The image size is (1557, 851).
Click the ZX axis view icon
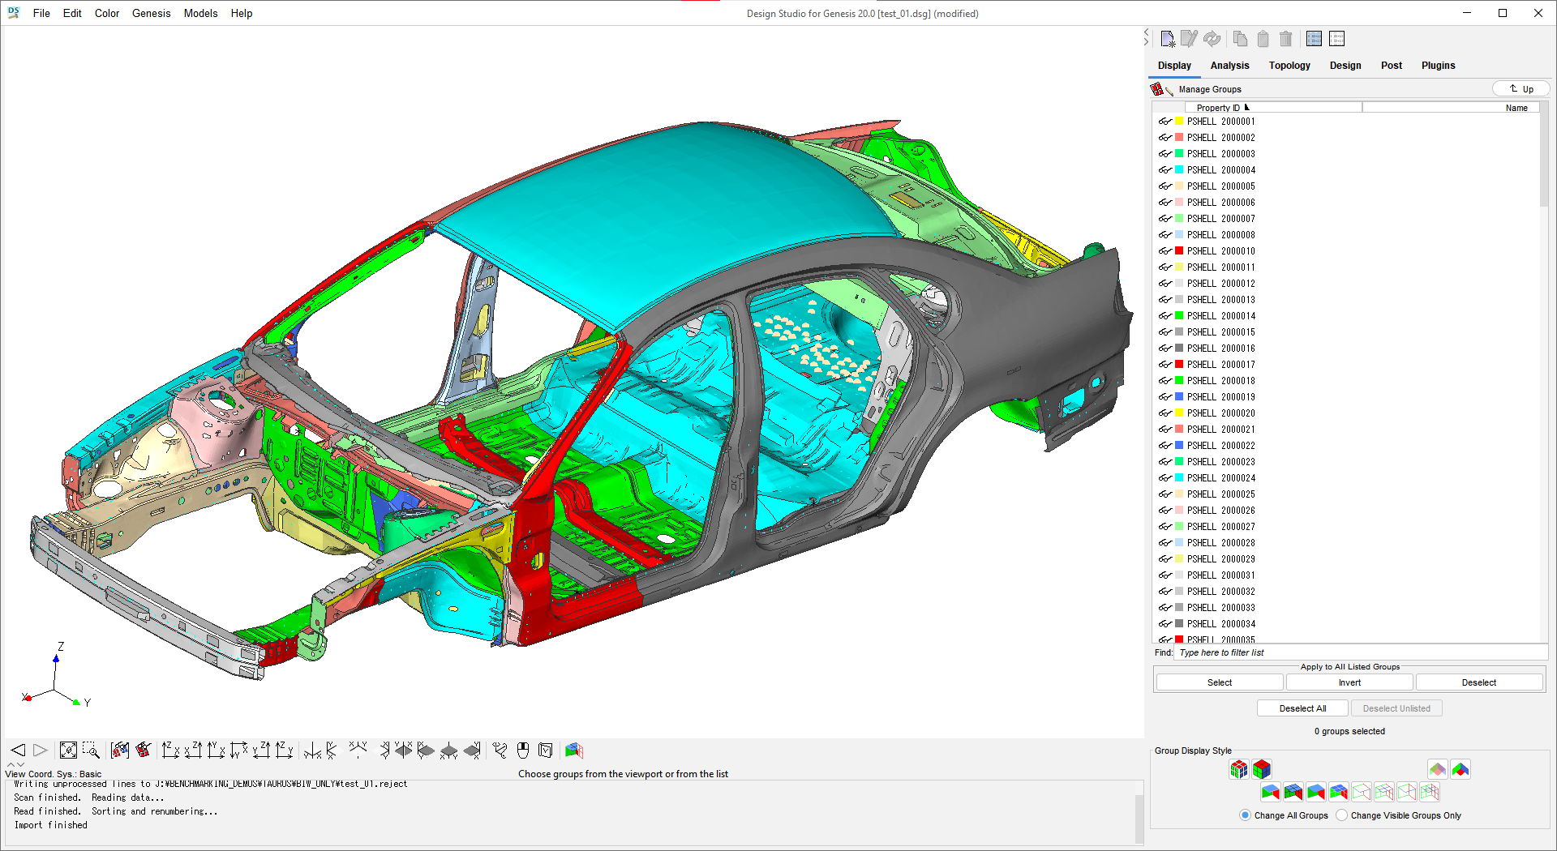tap(170, 751)
